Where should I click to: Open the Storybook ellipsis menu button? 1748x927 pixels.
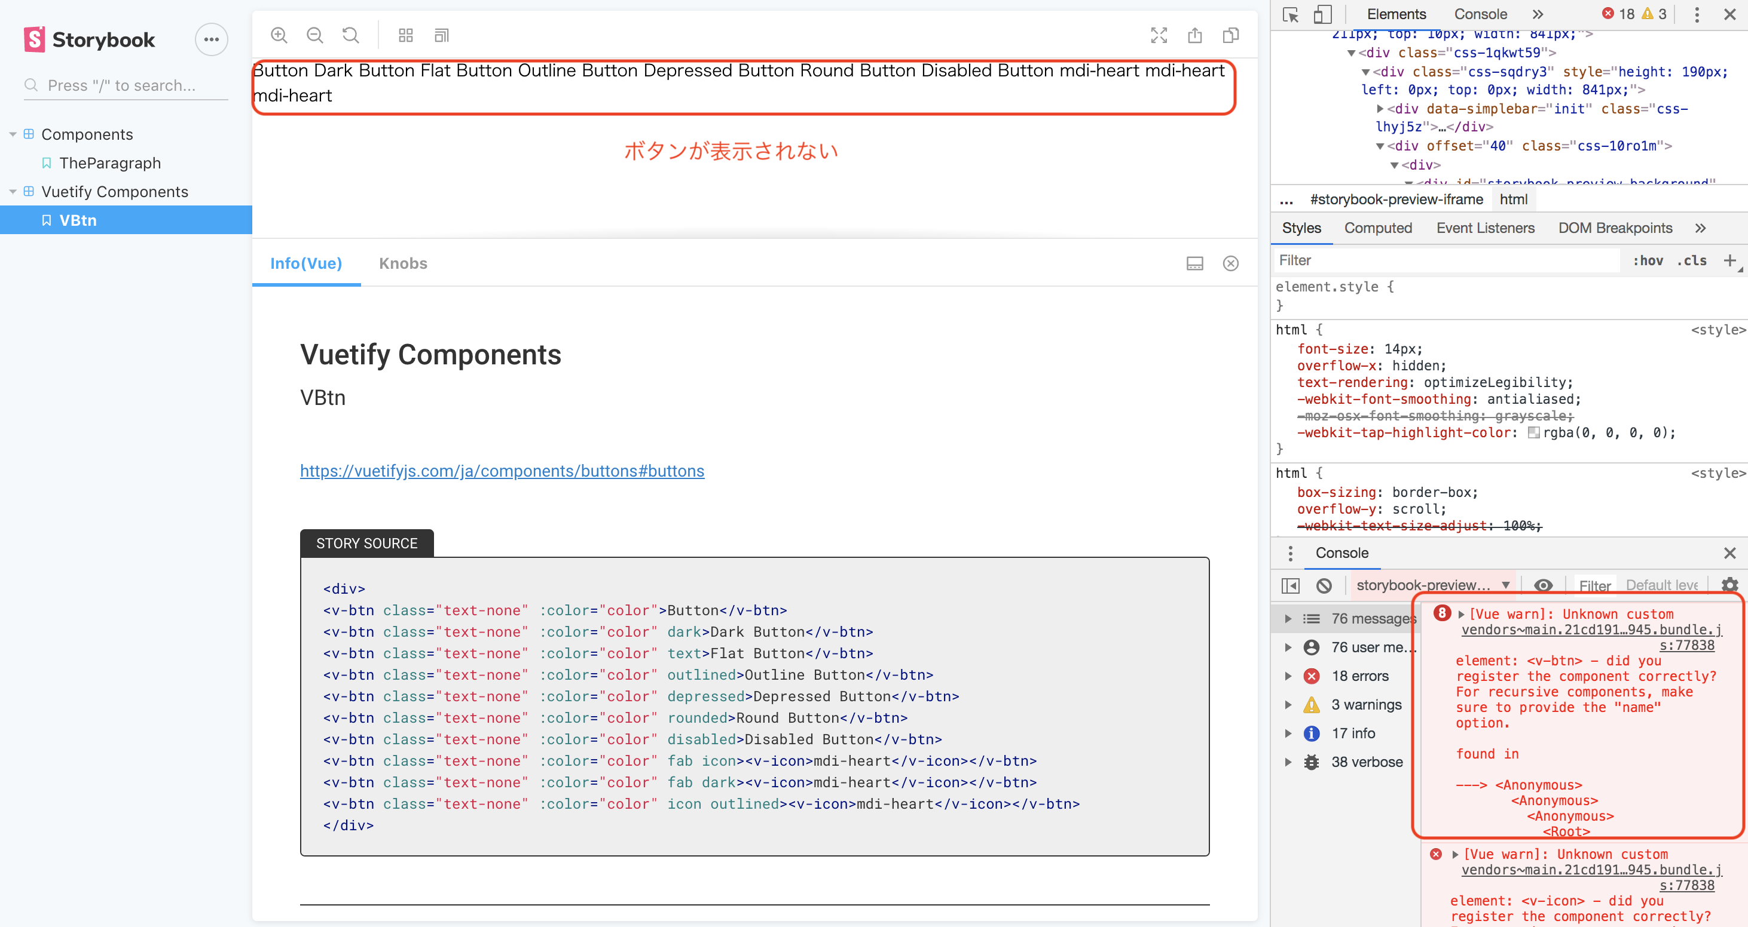click(211, 39)
